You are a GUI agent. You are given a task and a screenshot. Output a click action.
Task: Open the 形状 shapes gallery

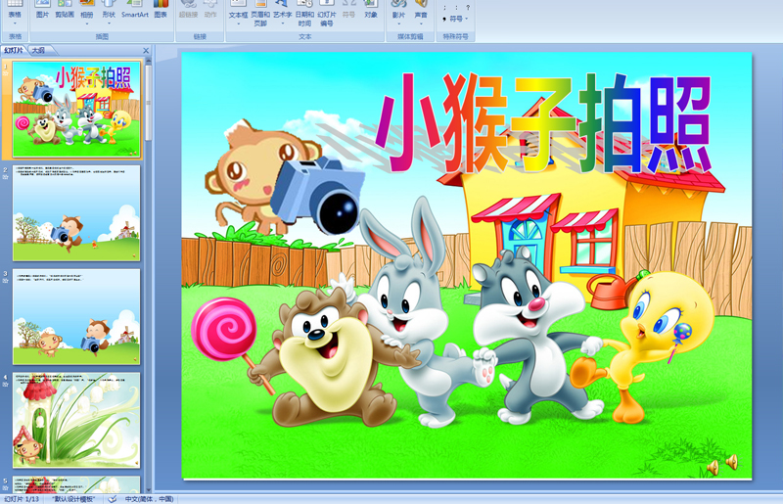tap(109, 13)
